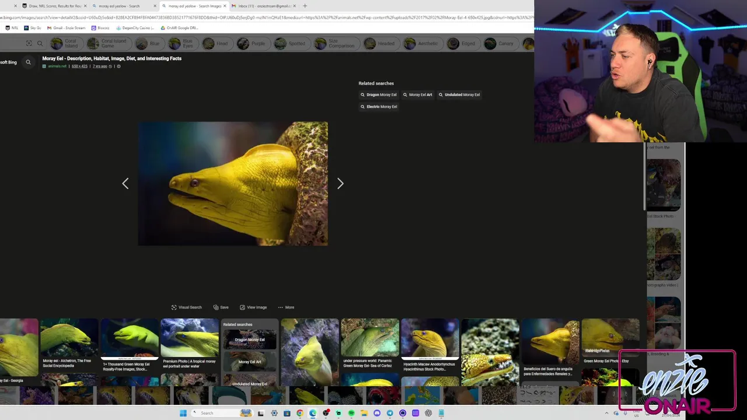Open Gmail - Enzie Stream bookmark
This screenshot has height=420, width=747.
point(67,27)
